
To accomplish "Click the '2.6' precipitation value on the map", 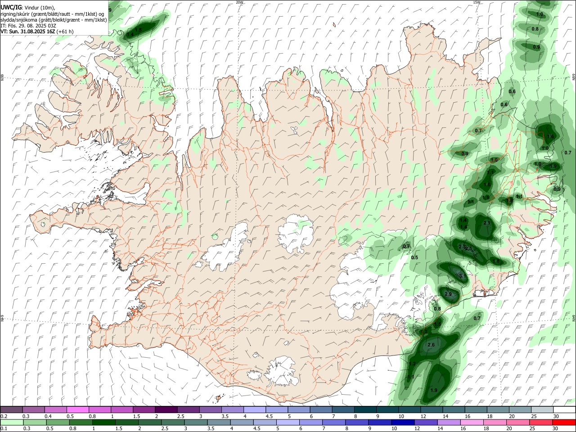I will point(431,345).
